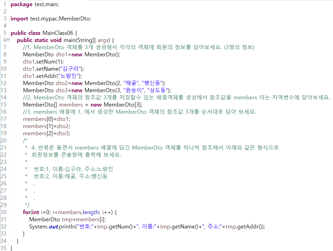This screenshot has width=333, height=251.
Task: Click the block comment line '회원정보를 콘솔창에 출력해 보세요.'
Action: tap(76, 155)
